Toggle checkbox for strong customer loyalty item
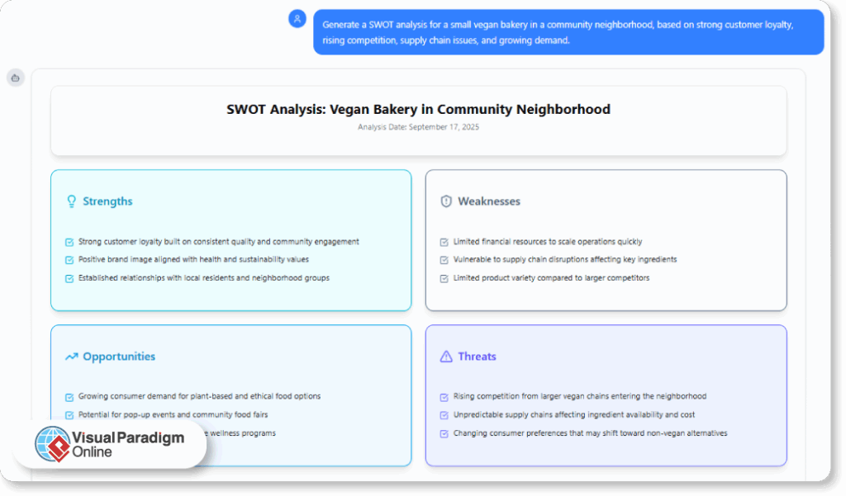Image resolution: width=846 pixels, height=496 pixels. (x=69, y=242)
